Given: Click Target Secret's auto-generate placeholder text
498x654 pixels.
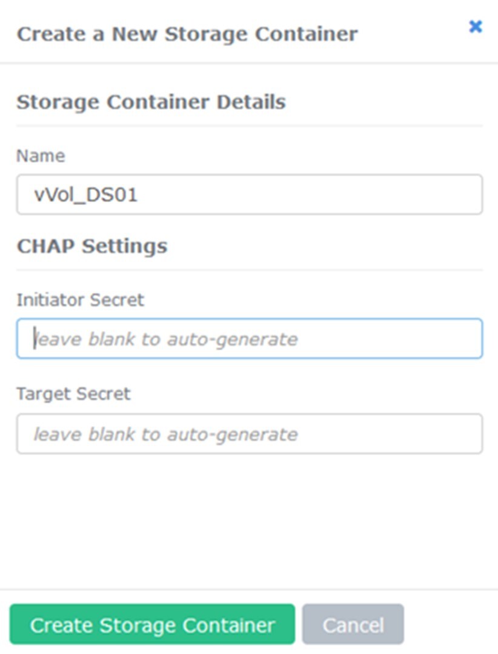Looking at the screenshot, I should pyautogui.click(x=165, y=435).
